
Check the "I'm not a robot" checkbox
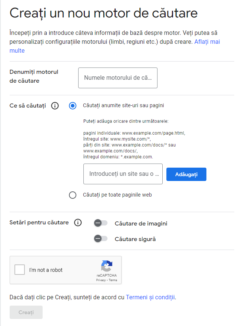click(x=20, y=270)
